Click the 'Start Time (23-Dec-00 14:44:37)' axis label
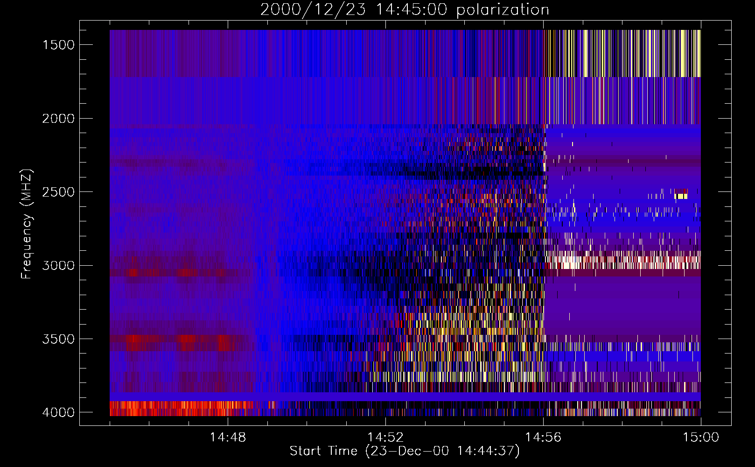755x467 pixels. (405, 451)
